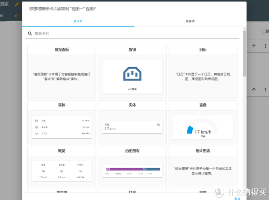This screenshot has width=269, height=200.
Task: Click the three-dot menu beside upper arrow
Action: click(x=265, y=46)
